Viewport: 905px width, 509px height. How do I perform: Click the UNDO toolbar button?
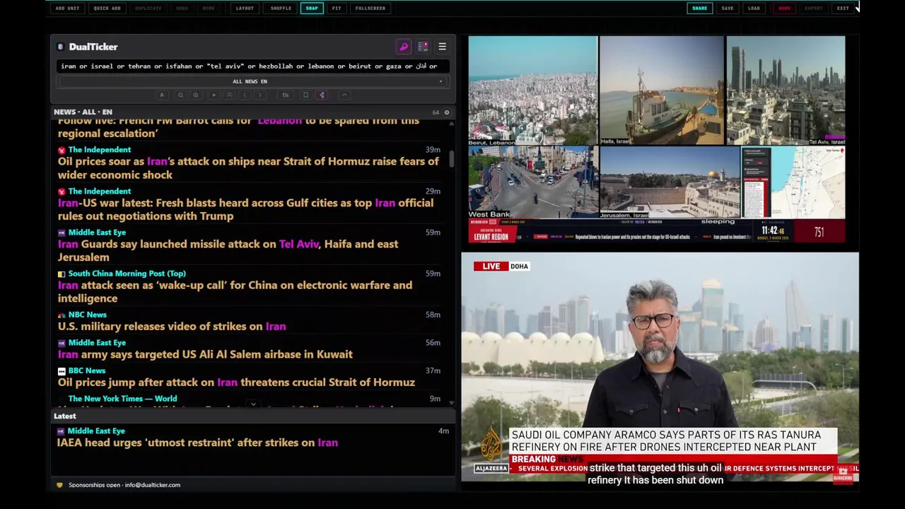(x=182, y=8)
